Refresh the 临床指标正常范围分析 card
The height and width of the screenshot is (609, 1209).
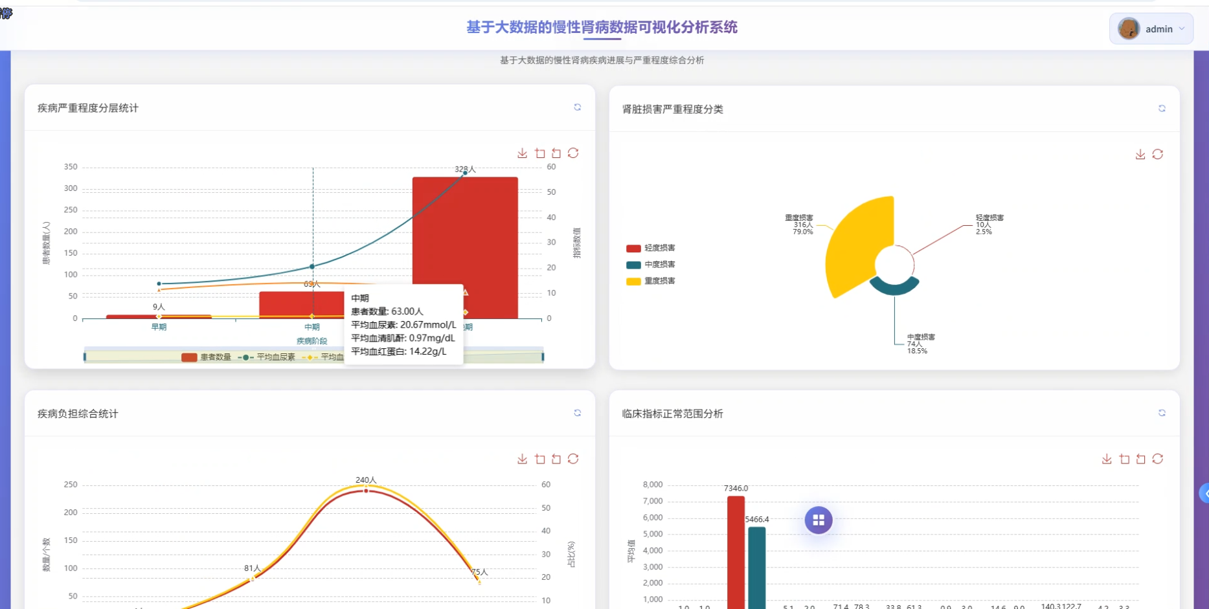pyautogui.click(x=1162, y=413)
